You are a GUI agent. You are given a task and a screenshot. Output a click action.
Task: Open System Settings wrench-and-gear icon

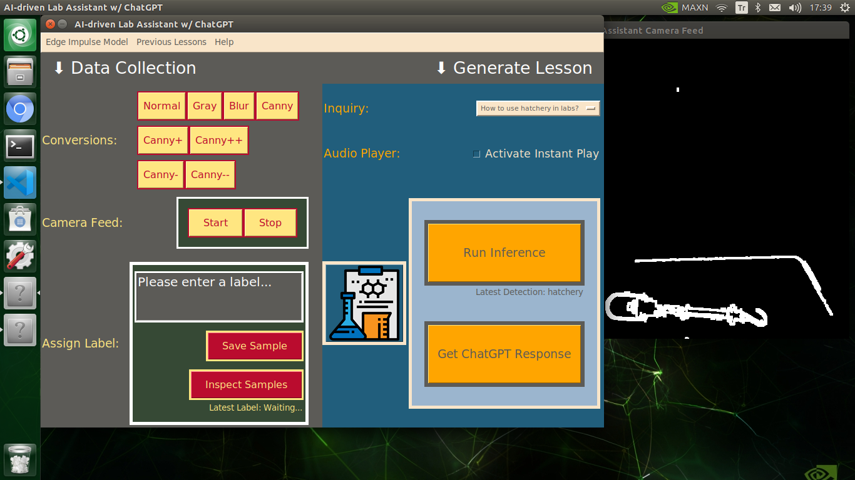pyautogui.click(x=20, y=256)
